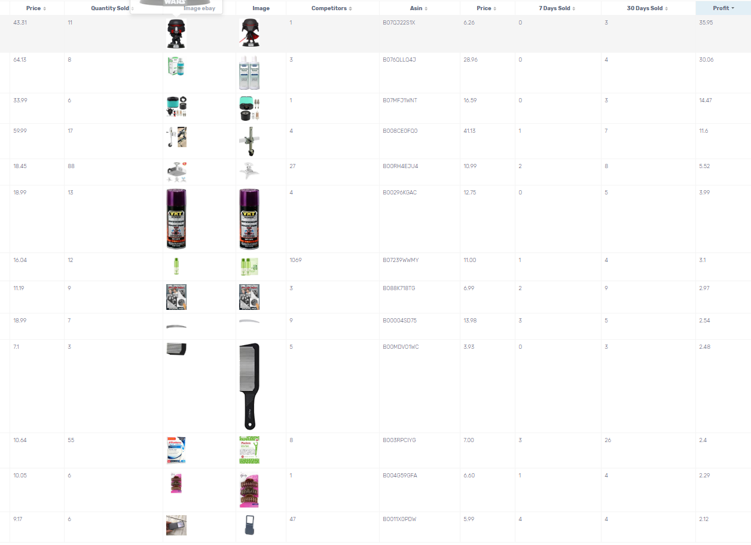Click competitors count 1069
Image resolution: width=751 pixels, height=545 pixels.
[x=295, y=260]
